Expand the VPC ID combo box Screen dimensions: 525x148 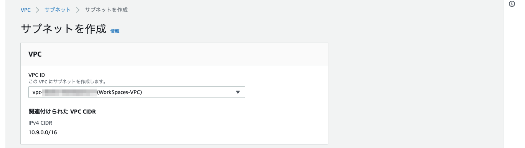[x=137, y=92]
